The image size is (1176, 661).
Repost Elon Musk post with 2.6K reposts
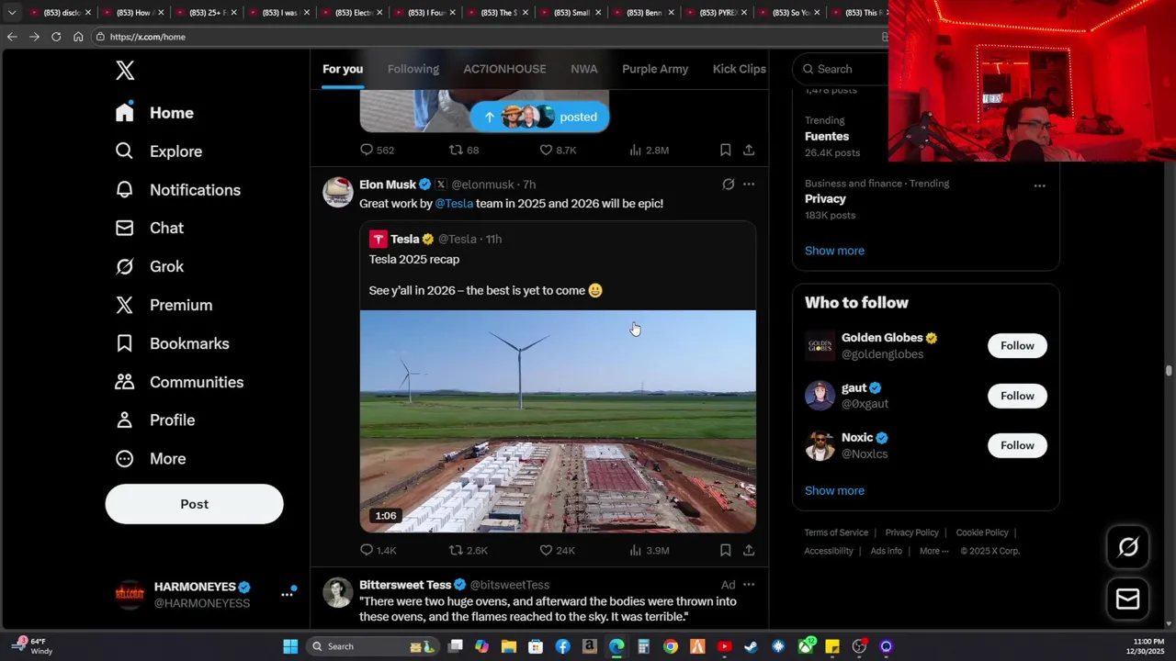(468, 550)
